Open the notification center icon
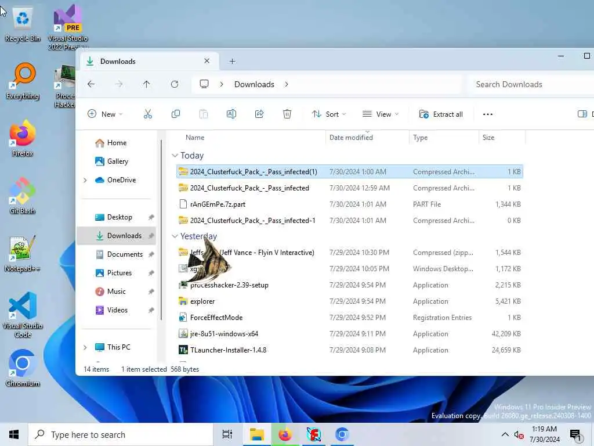This screenshot has width=594, height=446. (x=575, y=434)
